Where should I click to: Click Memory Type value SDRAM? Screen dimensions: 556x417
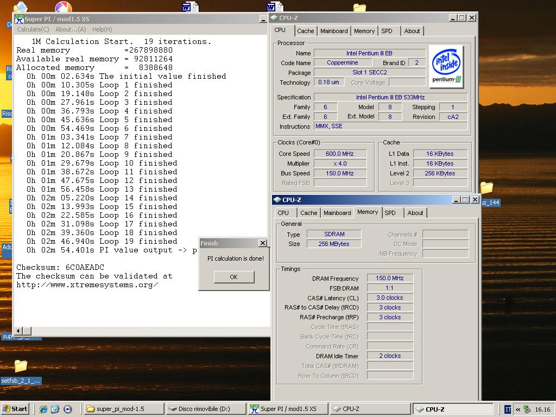point(334,234)
